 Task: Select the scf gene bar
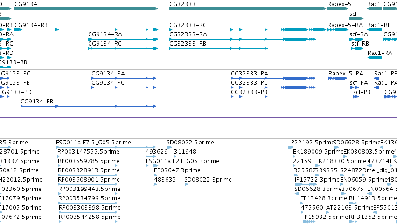[x=356, y=19]
